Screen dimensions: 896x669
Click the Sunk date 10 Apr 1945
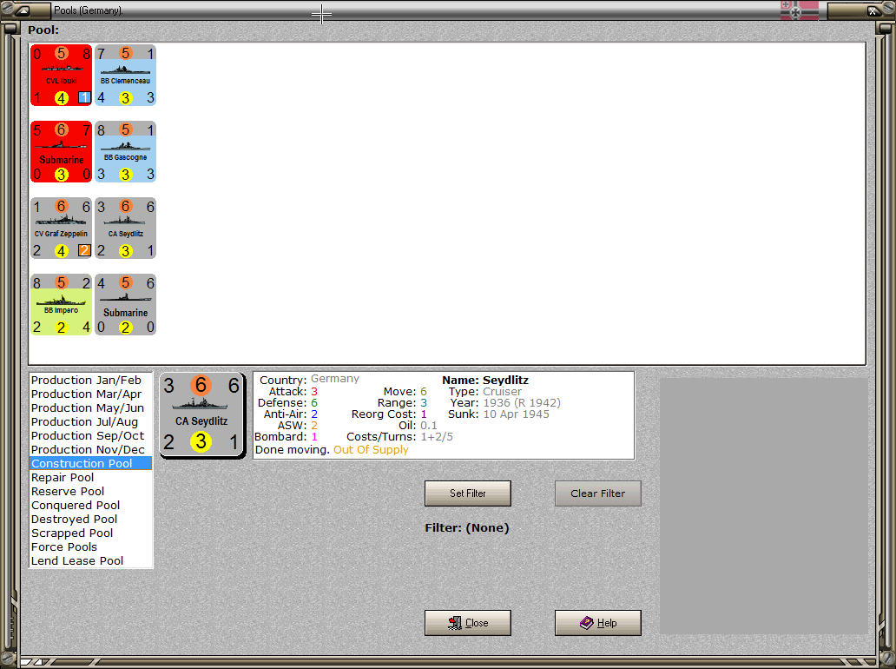(x=516, y=414)
